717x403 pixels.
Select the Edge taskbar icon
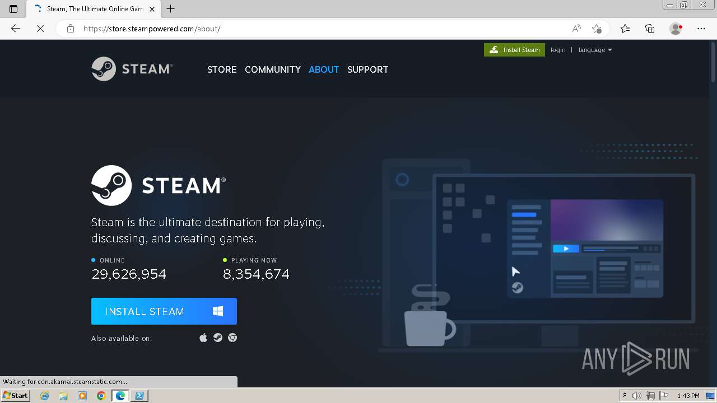click(120, 396)
